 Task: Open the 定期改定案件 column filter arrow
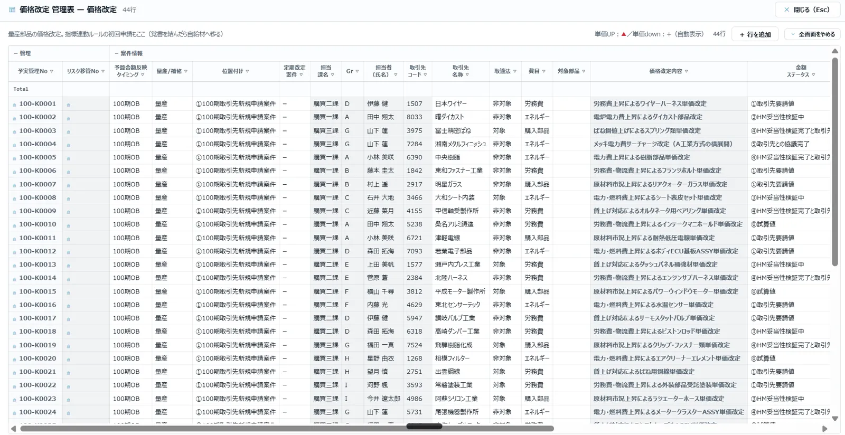301,75
